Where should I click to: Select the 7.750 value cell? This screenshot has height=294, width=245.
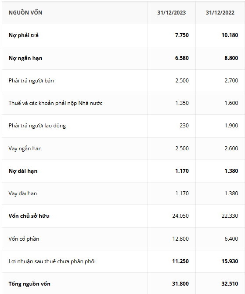pyautogui.click(x=182, y=35)
